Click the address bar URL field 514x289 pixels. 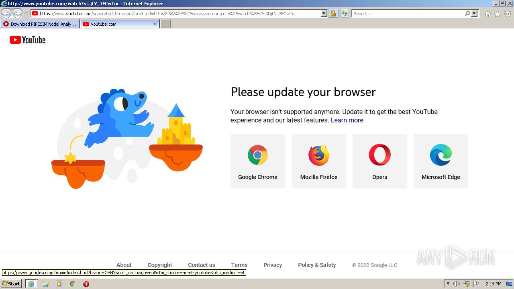[179, 13]
